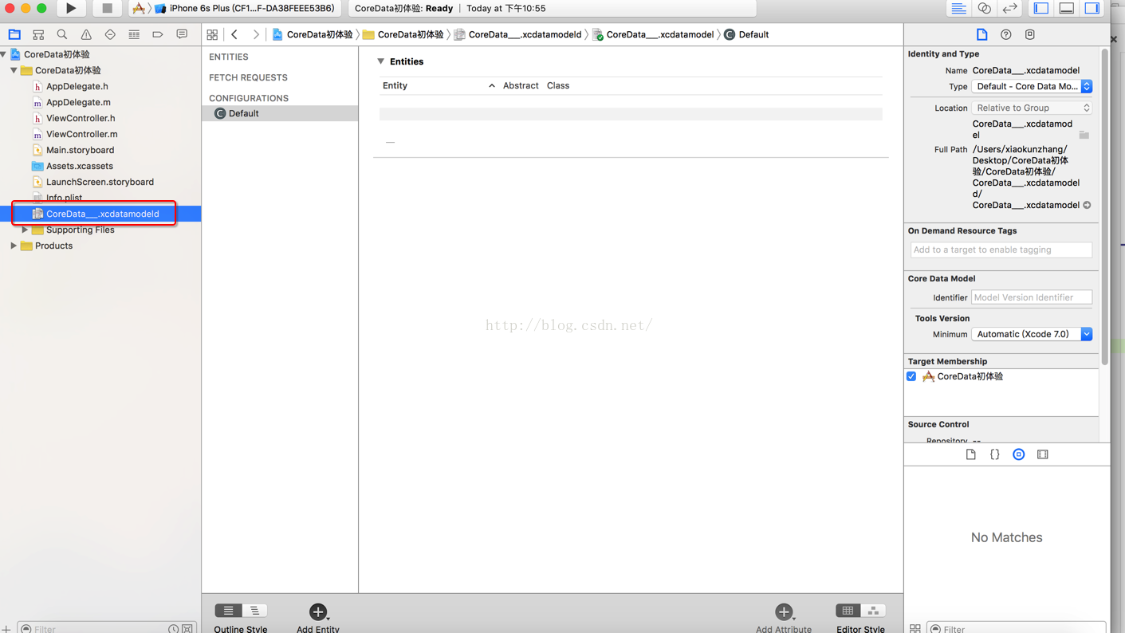Switch Outline Style to hierarchical view
The height and width of the screenshot is (633, 1125).
254,611
